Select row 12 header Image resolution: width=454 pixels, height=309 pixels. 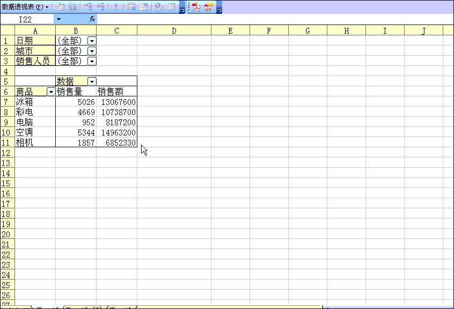pyautogui.click(x=7, y=153)
